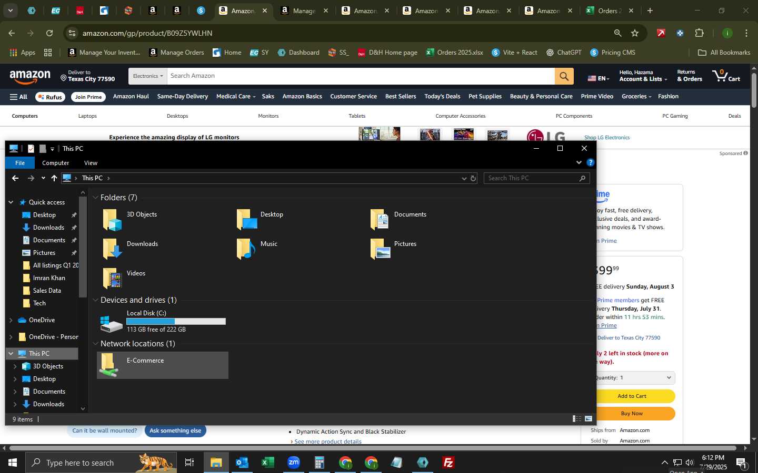Open the Amazon Cart

pyautogui.click(x=726, y=76)
